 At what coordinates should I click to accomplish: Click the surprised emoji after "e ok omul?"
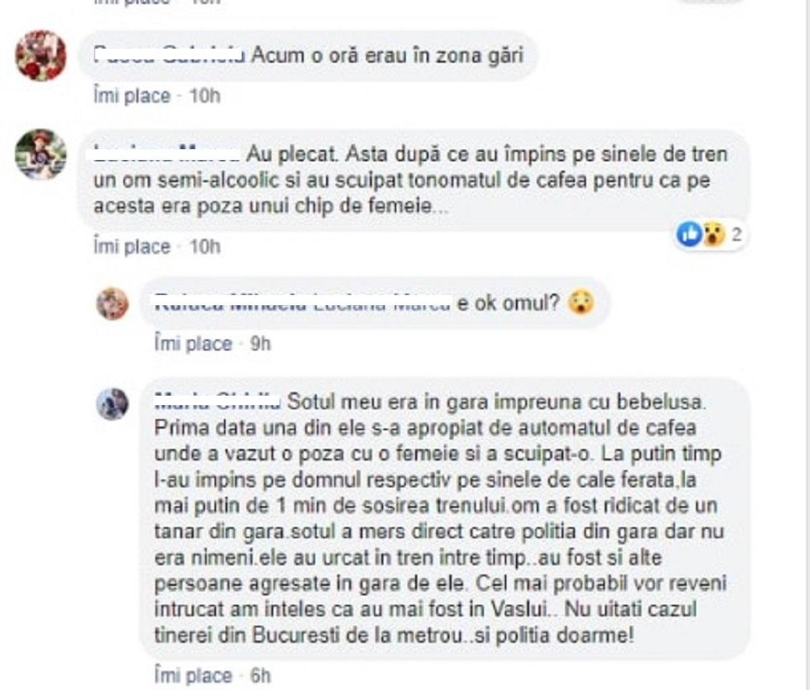pos(580,303)
